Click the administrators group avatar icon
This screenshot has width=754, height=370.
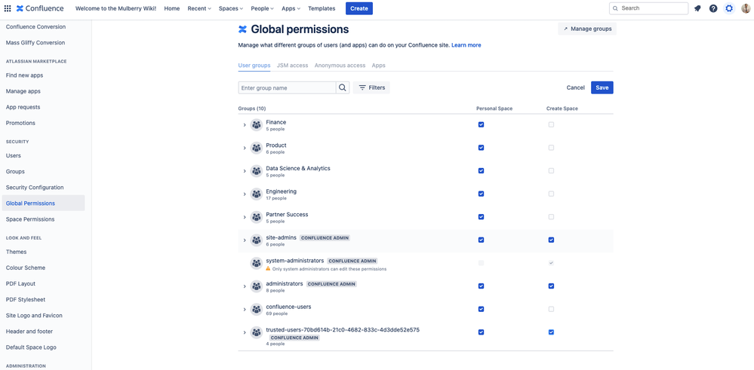coord(257,286)
